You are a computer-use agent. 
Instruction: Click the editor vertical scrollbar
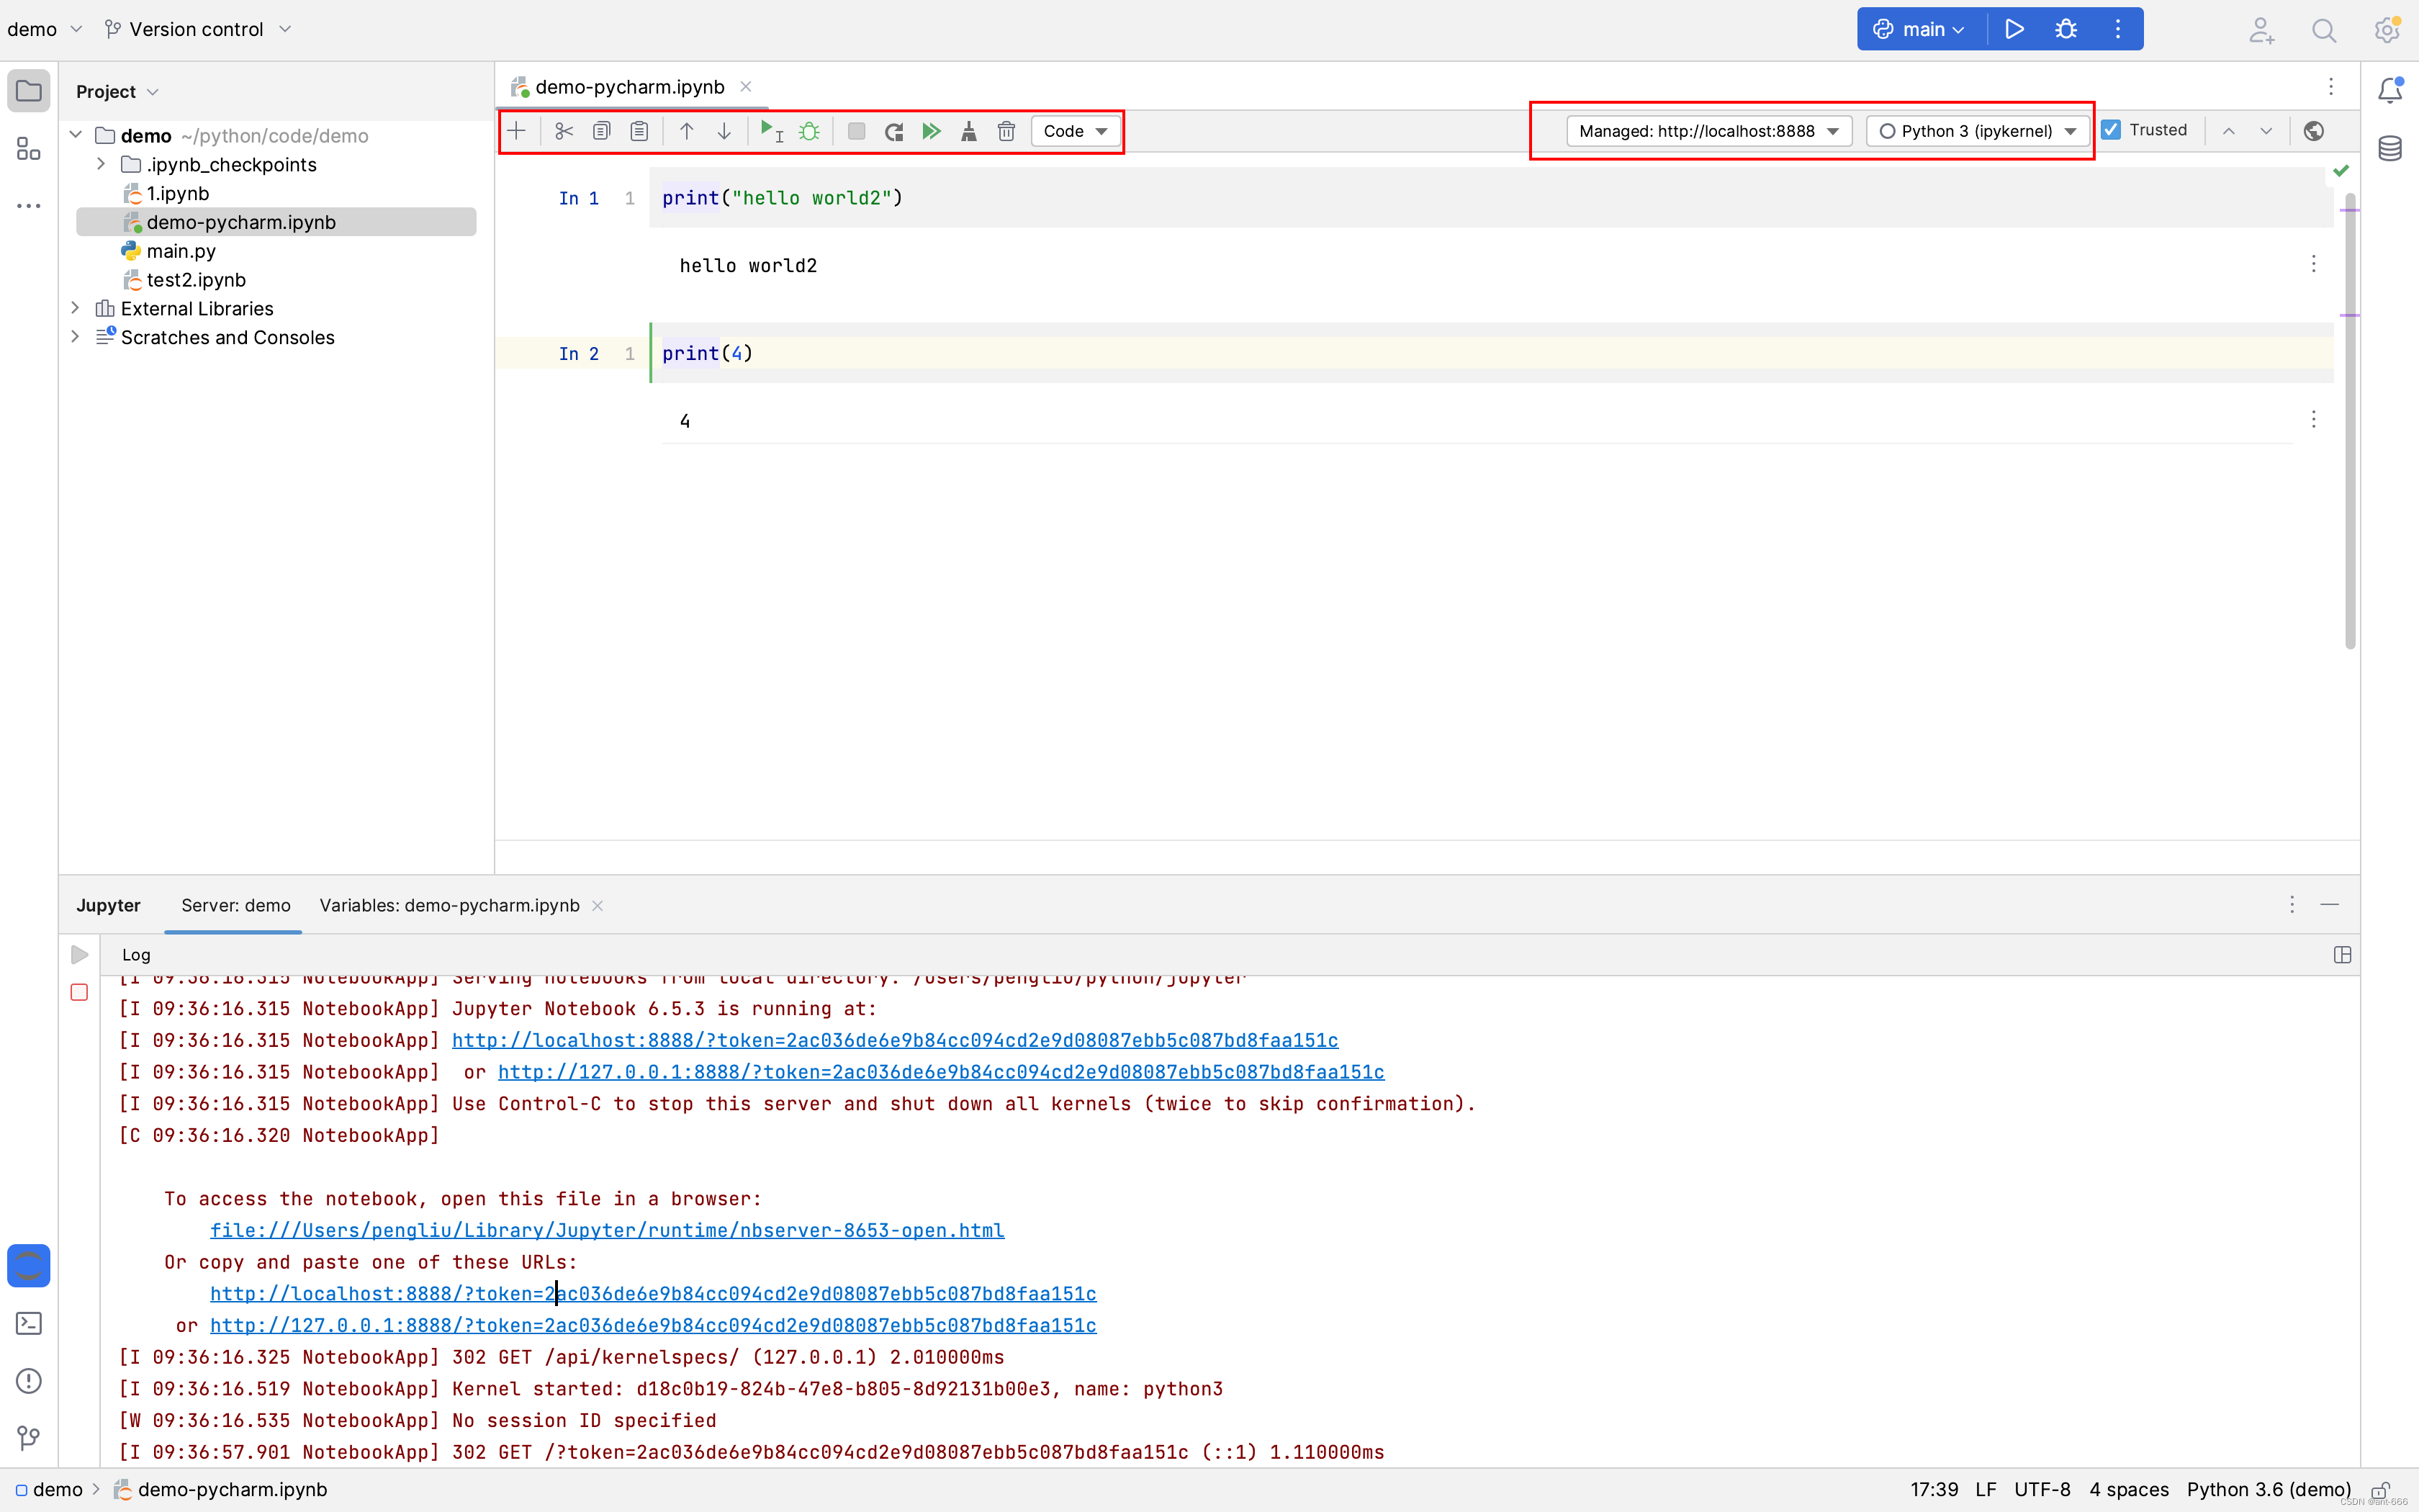point(2349,420)
